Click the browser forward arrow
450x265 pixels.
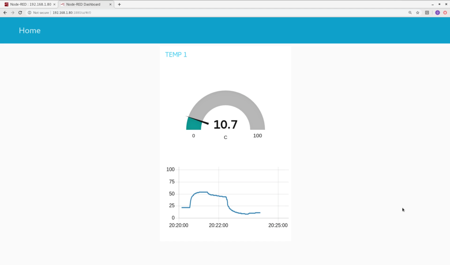click(12, 13)
